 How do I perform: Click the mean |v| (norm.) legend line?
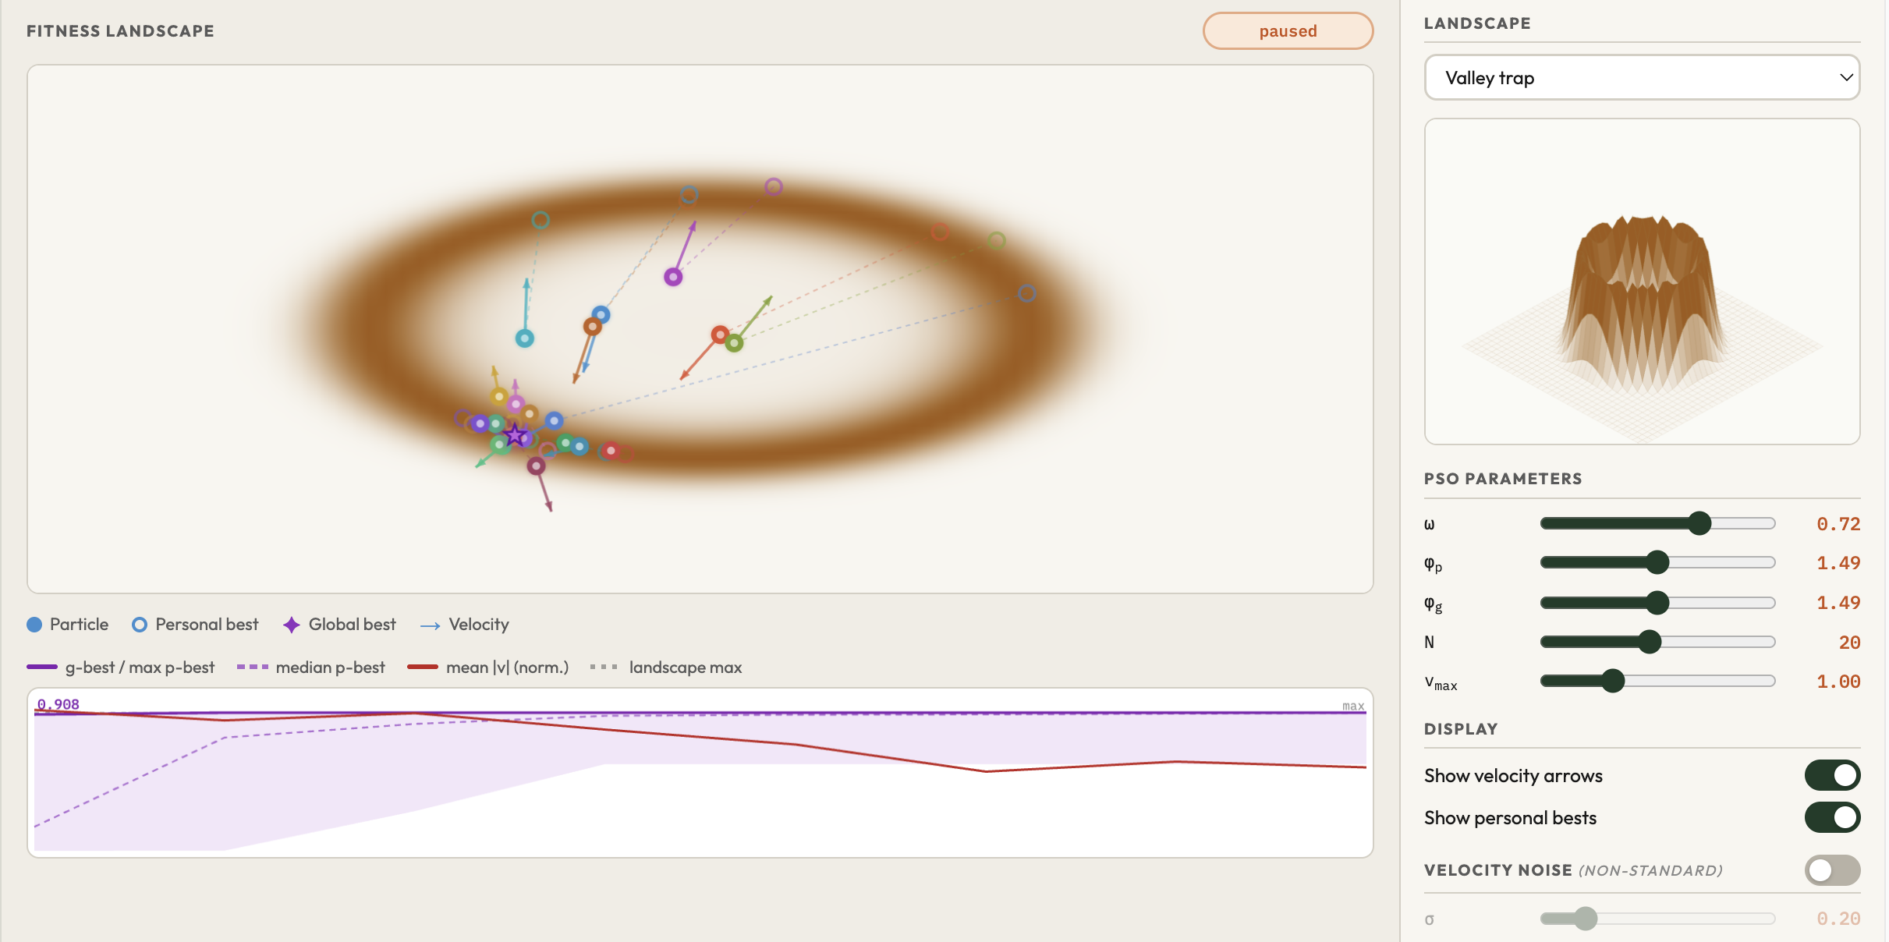click(424, 668)
